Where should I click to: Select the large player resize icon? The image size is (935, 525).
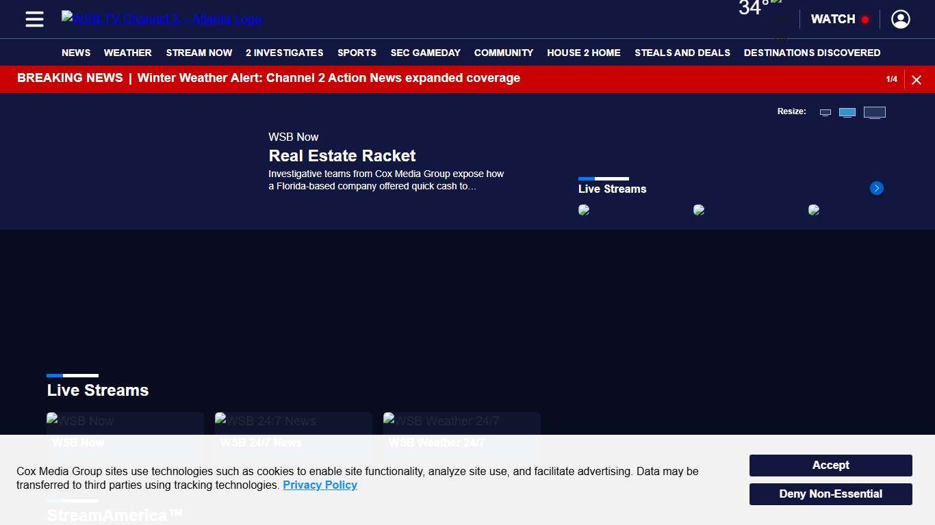point(874,113)
